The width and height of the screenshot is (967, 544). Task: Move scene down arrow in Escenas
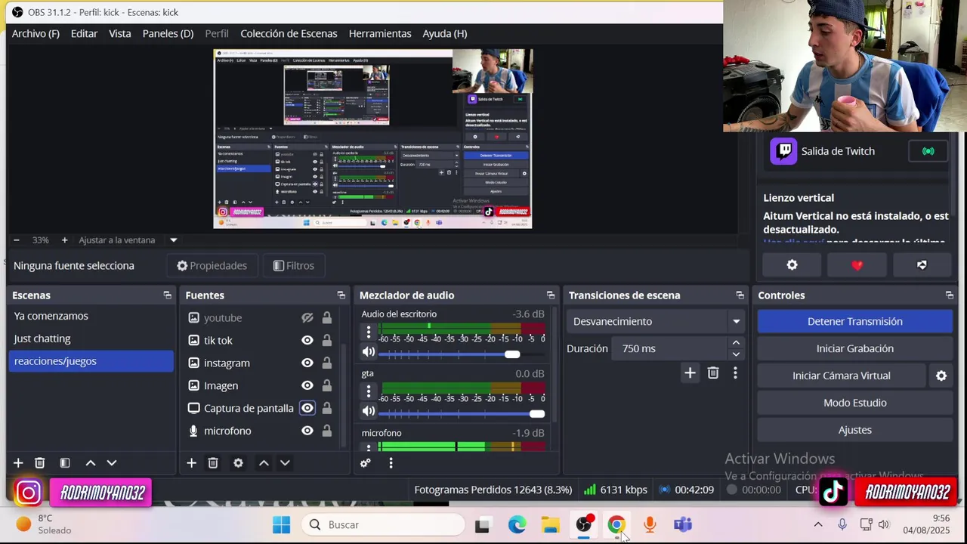(112, 462)
